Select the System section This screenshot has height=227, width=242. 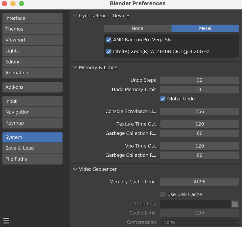pyautogui.click(x=32, y=137)
